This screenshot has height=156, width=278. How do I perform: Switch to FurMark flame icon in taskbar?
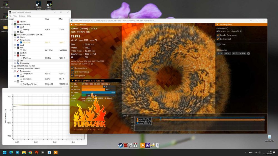[x=36, y=152]
